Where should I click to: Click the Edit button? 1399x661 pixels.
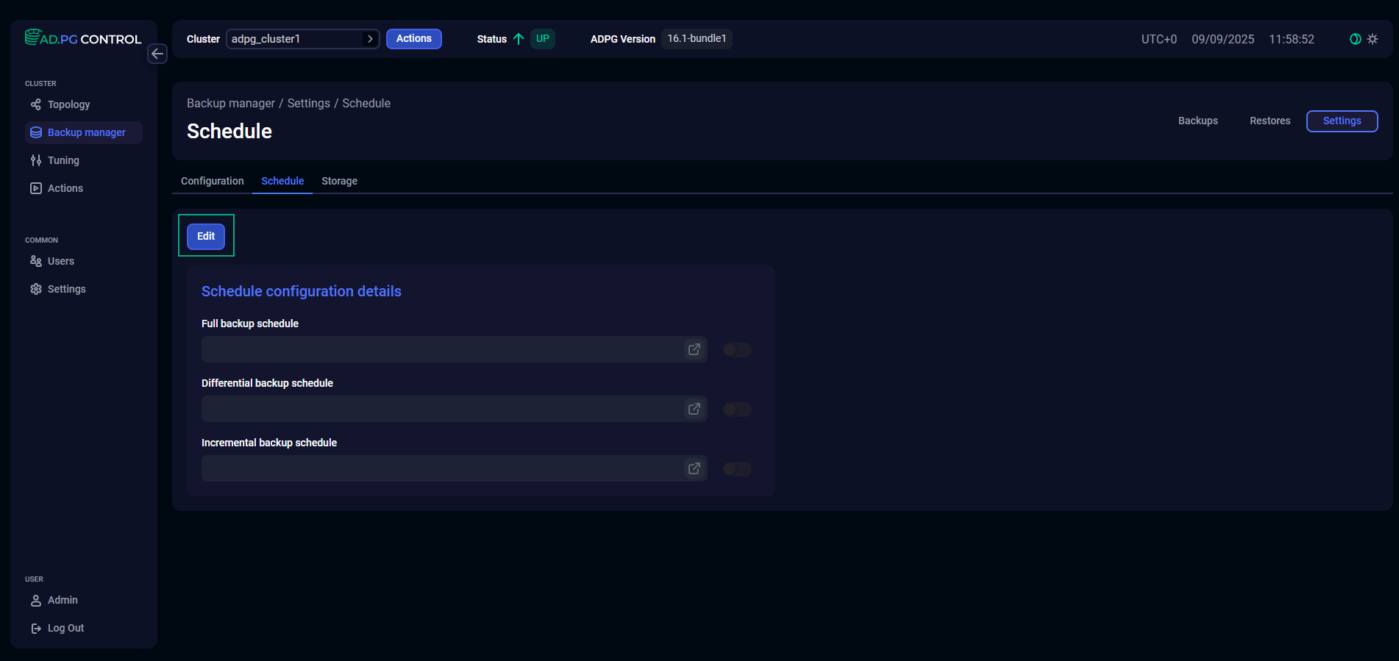[x=206, y=236]
